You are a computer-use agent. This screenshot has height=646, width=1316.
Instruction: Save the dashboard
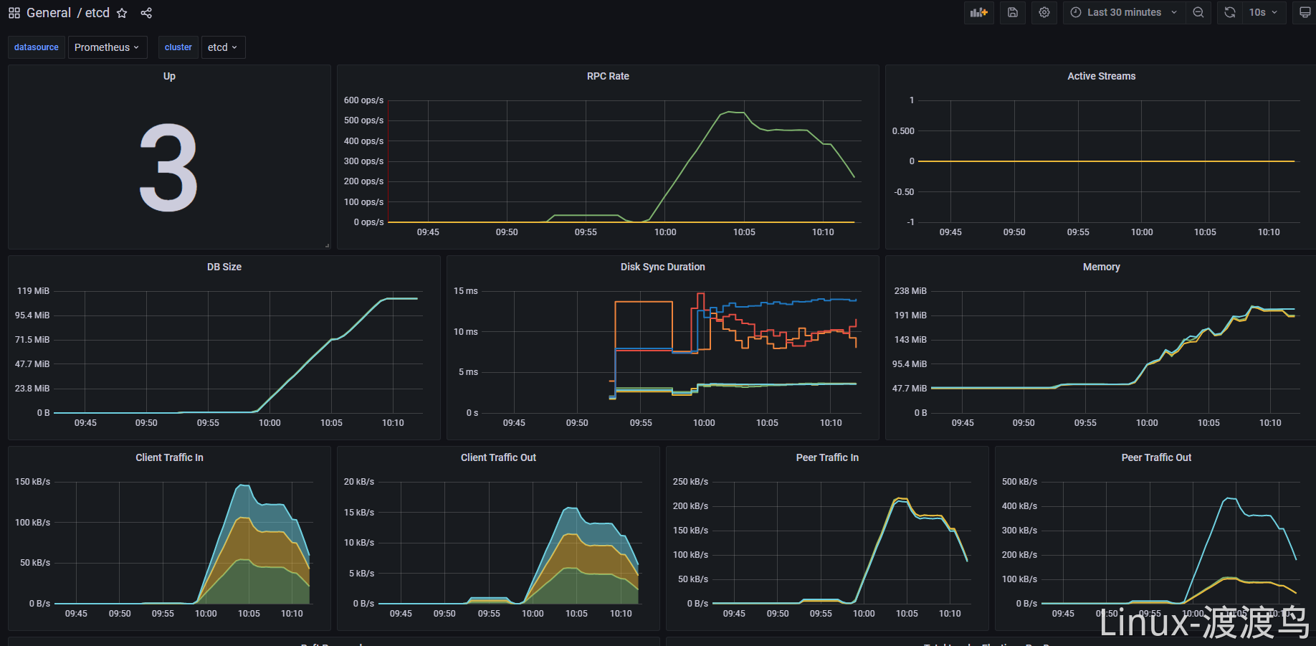(1012, 12)
